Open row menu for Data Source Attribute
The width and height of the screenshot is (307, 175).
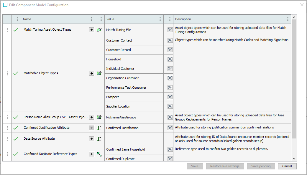(x=7, y=139)
